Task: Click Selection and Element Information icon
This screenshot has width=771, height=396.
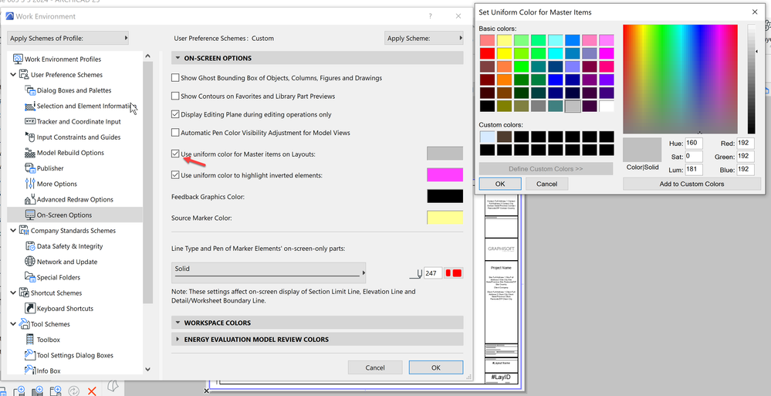Action: pyautogui.click(x=30, y=107)
